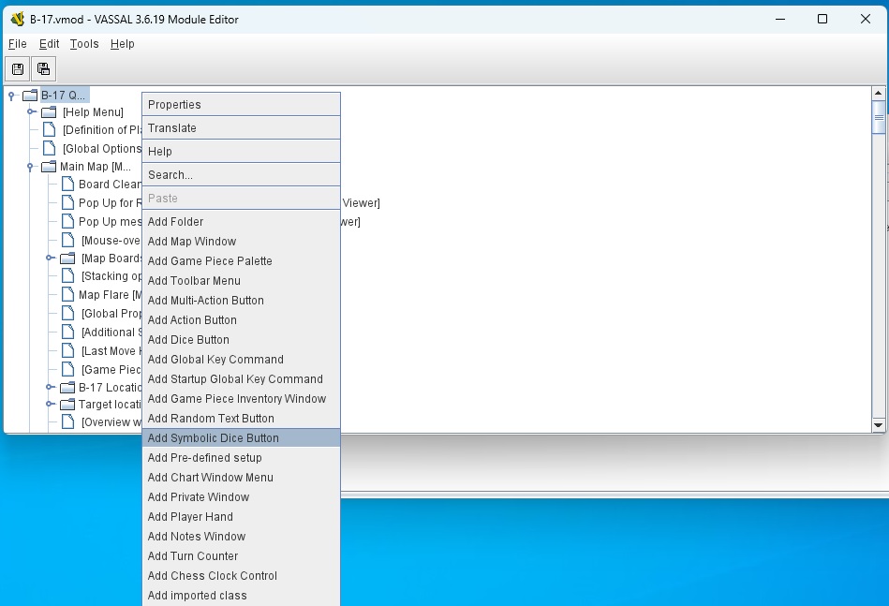
Task: Select Add Pre-defined setup
Action: (241, 457)
